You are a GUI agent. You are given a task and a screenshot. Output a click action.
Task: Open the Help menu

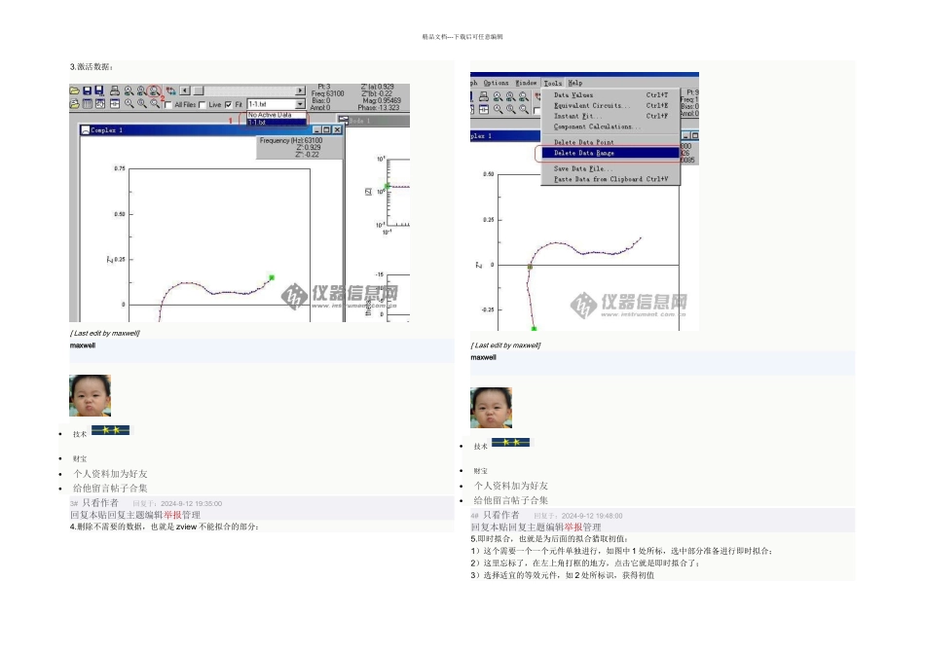[575, 83]
